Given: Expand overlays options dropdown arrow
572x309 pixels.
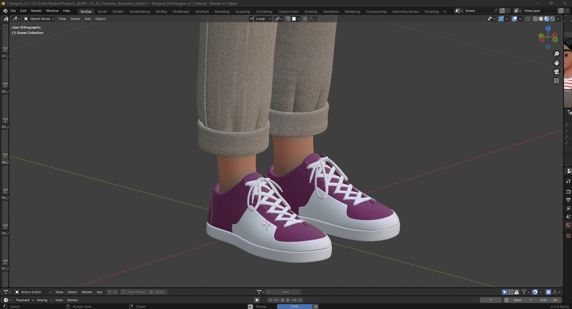Looking at the screenshot, I should pyautogui.click(x=520, y=19).
